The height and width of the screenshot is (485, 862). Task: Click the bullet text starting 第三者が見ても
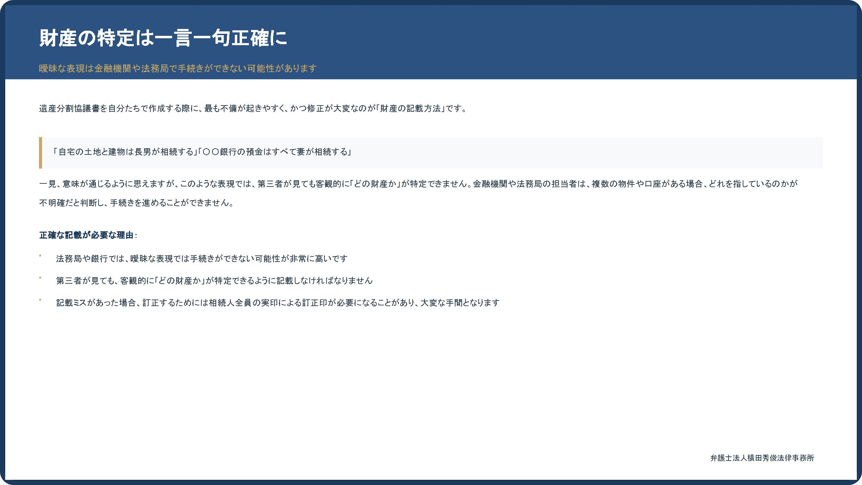pos(214,281)
